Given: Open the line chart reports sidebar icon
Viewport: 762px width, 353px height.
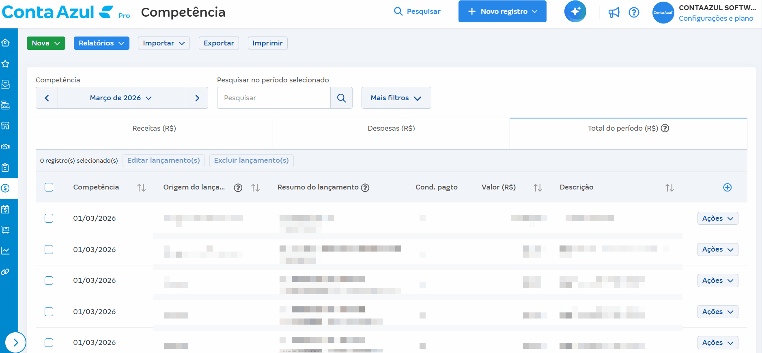Looking at the screenshot, I should [x=5, y=251].
